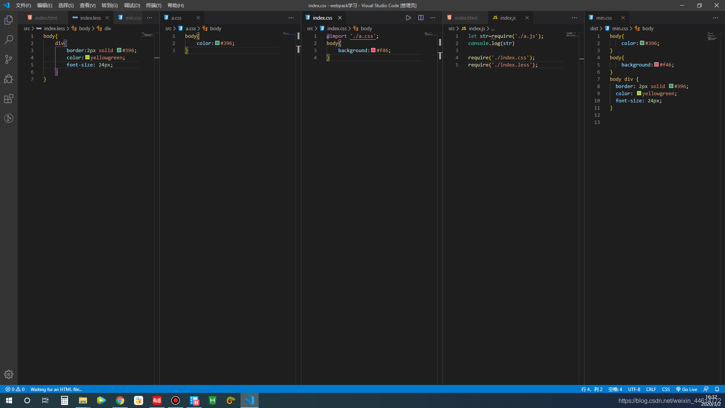725x408 pixels.
Task: Change encoding UTF-8 in status bar
Action: (634, 389)
